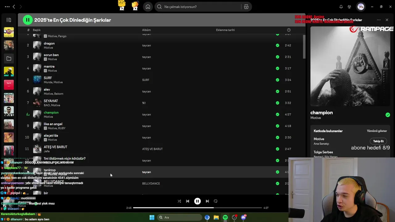
Task: Toggle saved checkmark for SEYAHAT
Action: tap(277, 103)
